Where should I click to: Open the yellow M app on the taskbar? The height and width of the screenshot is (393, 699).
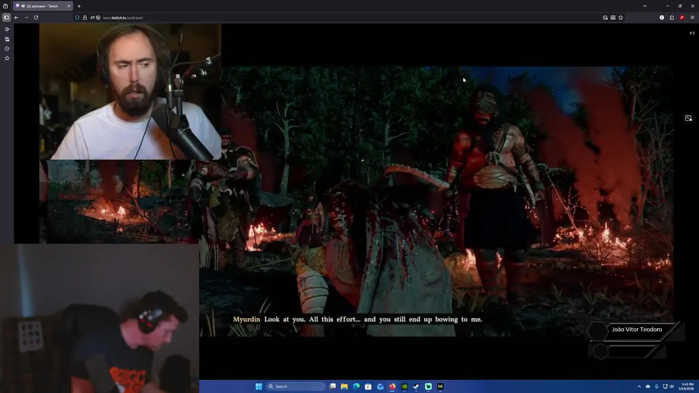pos(440,386)
